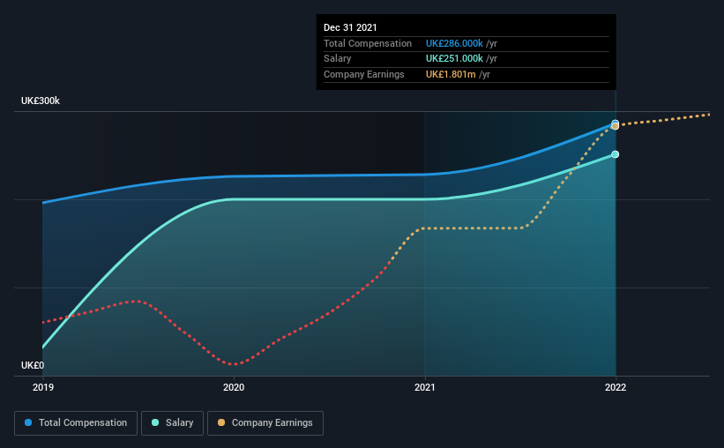This screenshot has height=448, width=724.
Task: Click the blue dot in Total Compensation legend
Action: 28,422
